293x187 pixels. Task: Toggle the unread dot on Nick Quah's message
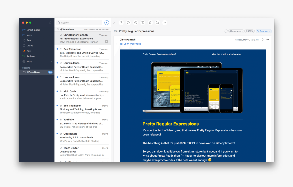point(57,91)
